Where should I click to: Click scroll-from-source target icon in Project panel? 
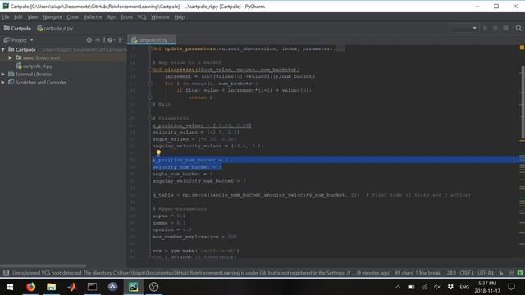pyautogui.click(x=89, y=40)
